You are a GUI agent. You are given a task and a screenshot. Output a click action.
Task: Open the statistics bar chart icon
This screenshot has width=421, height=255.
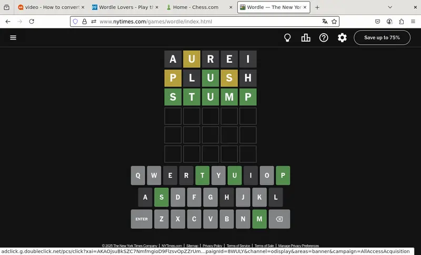pos(306,37)
